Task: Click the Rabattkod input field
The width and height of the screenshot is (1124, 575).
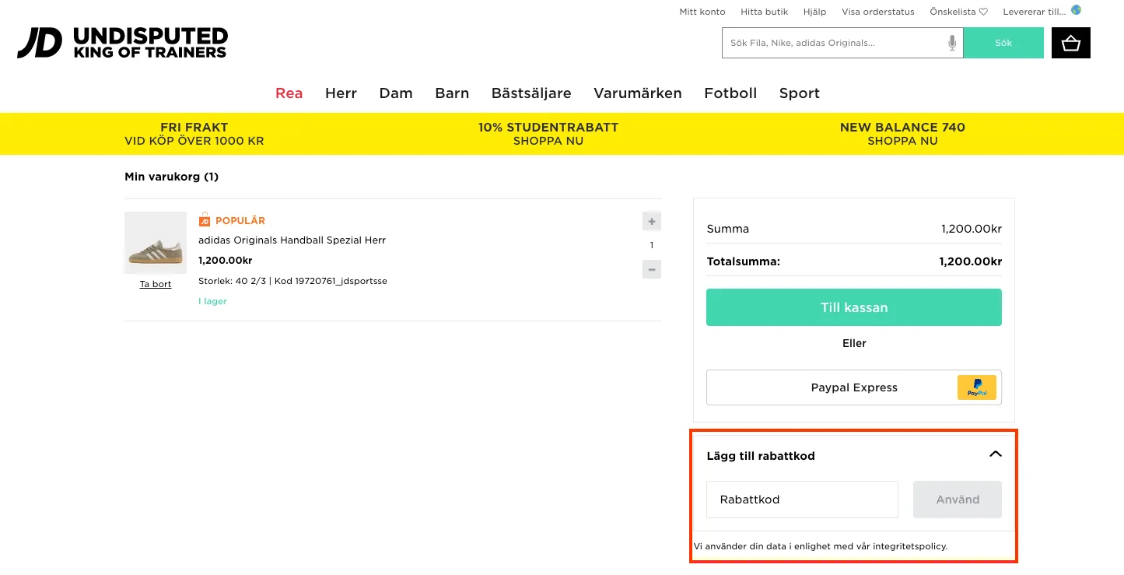Action: pos(802,499)
